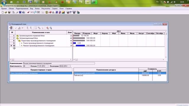The width and height of the screenshot is (189, 106).
Task: Click the Gantt chart horizontal scrollbar thumb
Action: pyautogui.click(x=76, y=59)
